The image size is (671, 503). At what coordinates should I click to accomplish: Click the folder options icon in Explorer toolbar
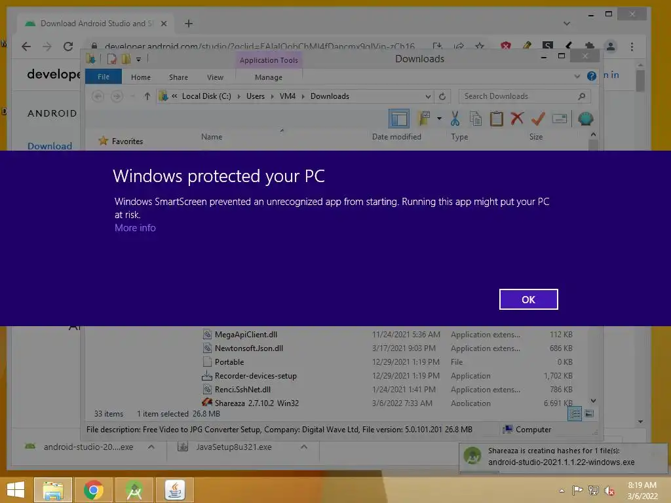pyautogui.click(x=424, y=119)
